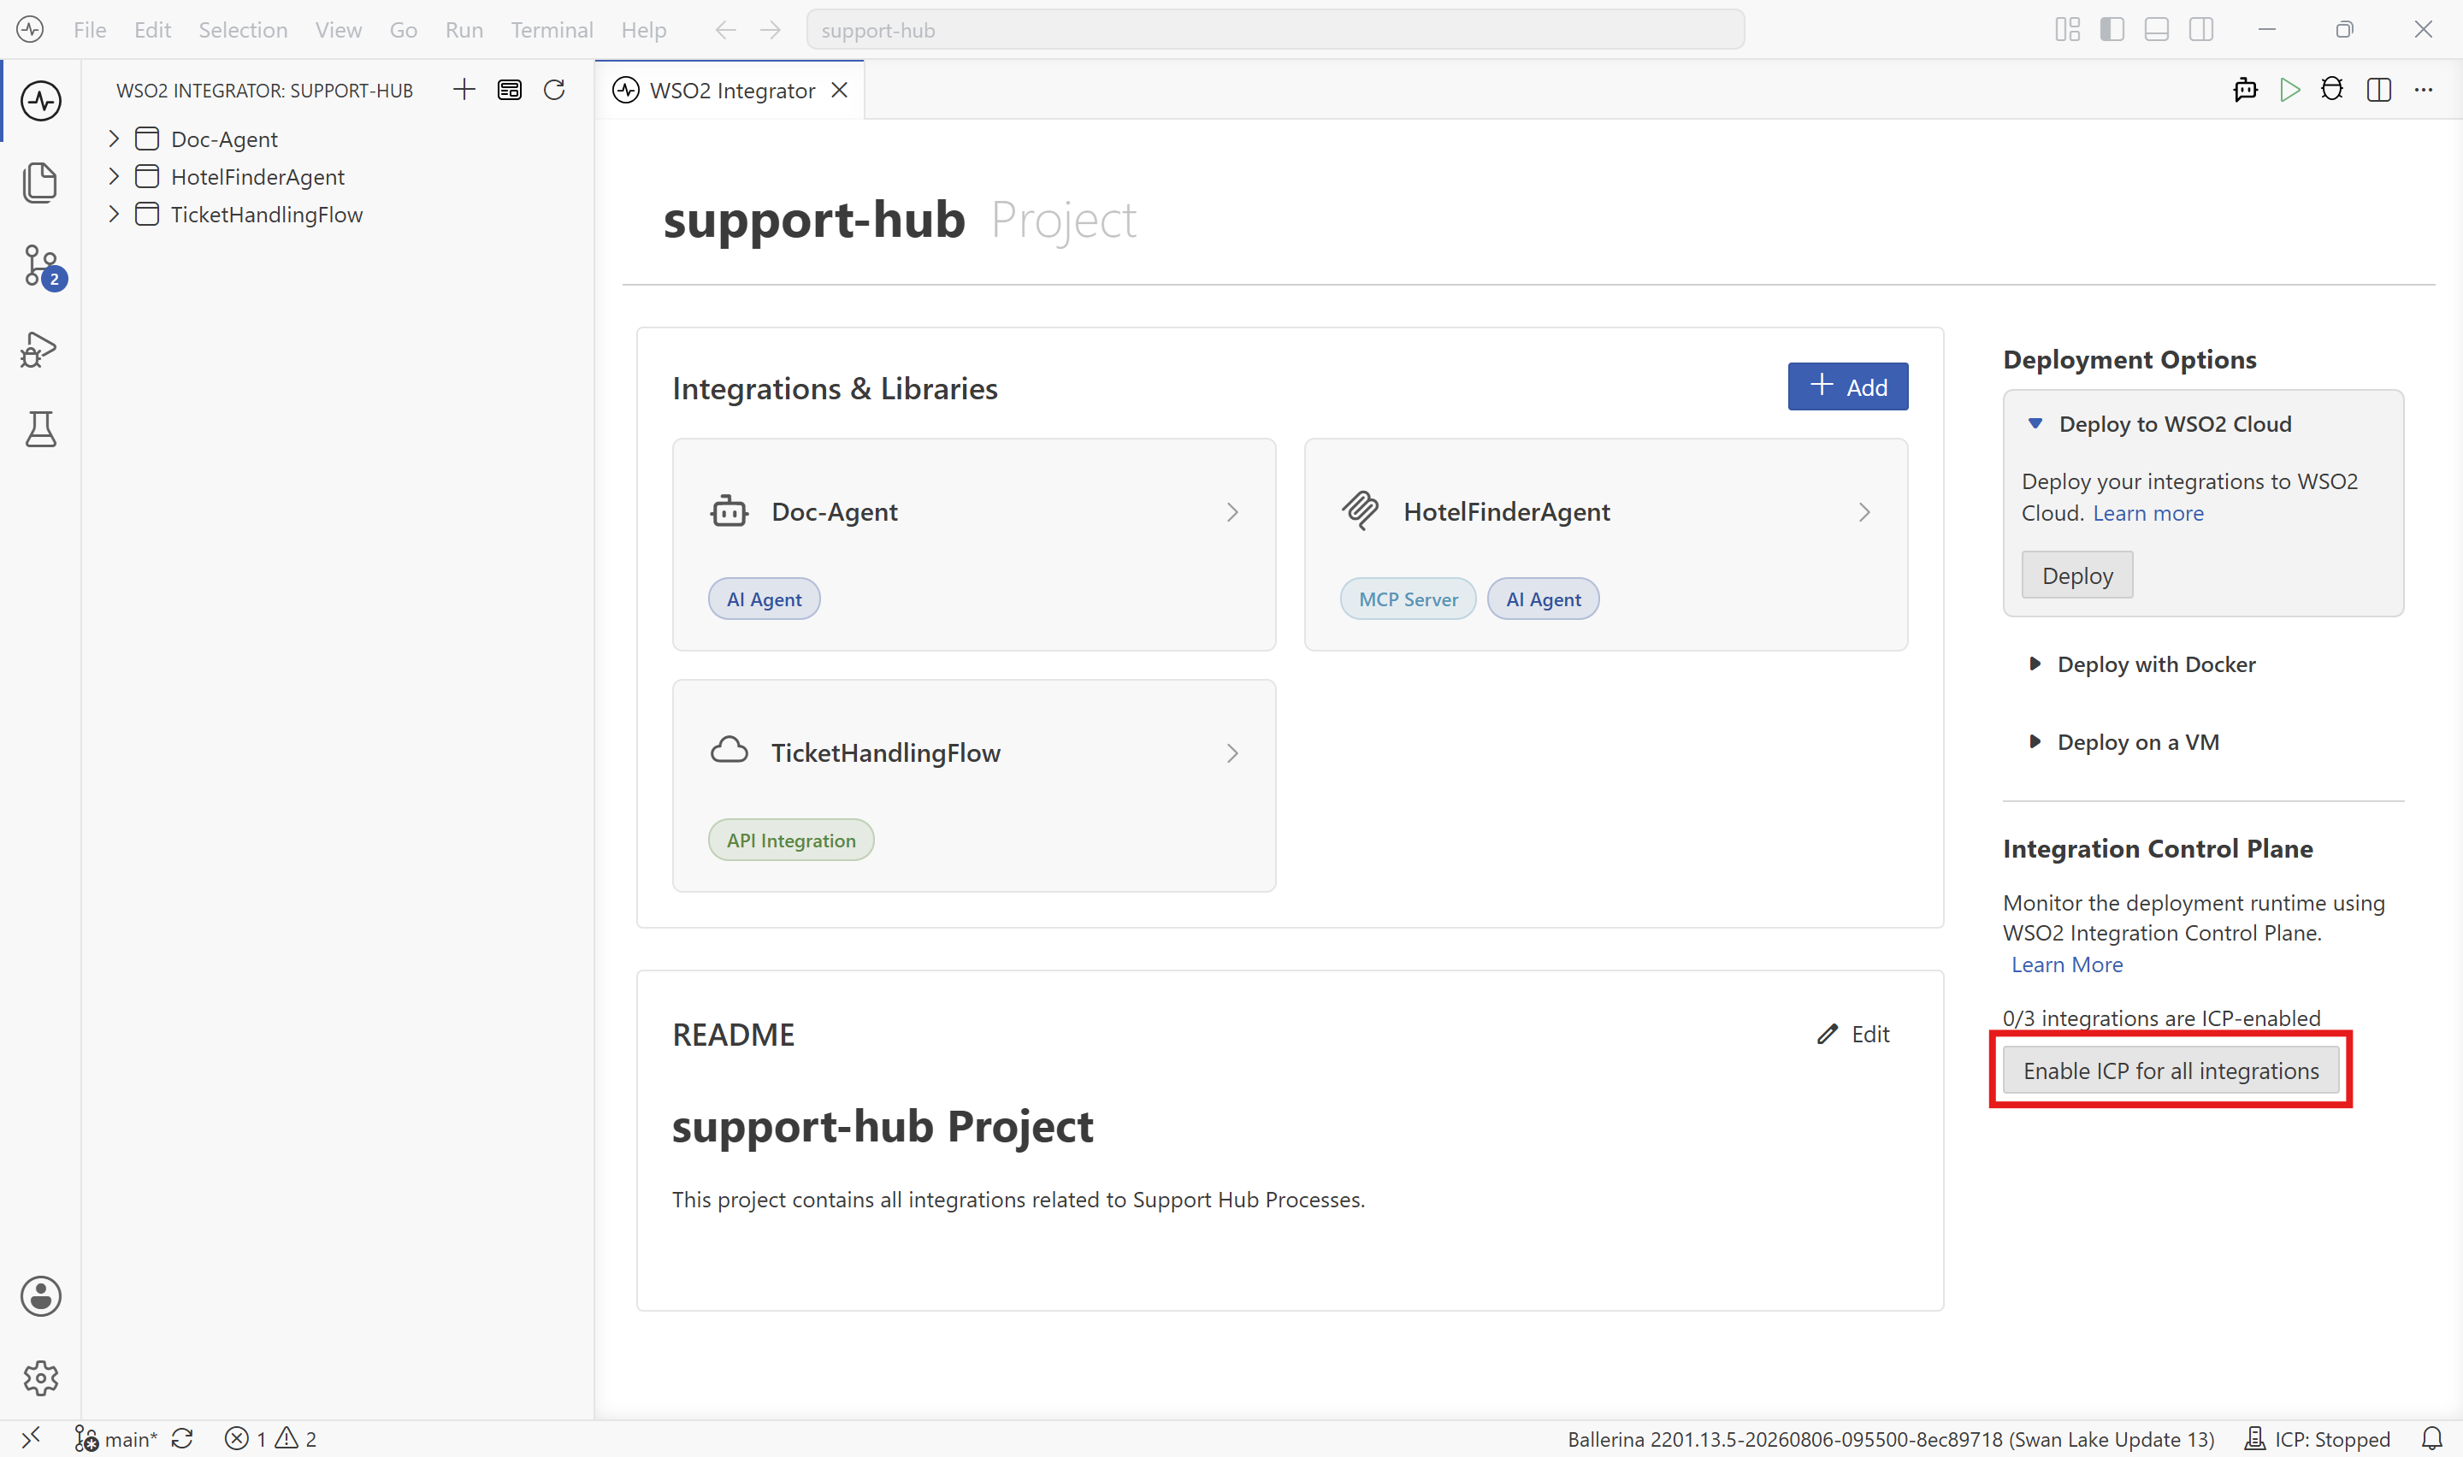Toggle the primary side bar layout icon

click(x=2112, y=29)
